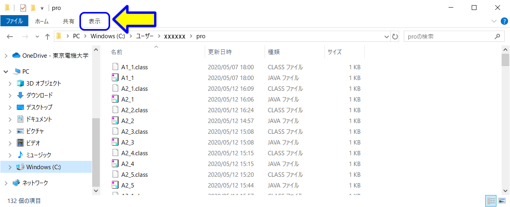Image resolution: width=510 pixels, height=207 pixels.
Task: Open the 表示 ribbon tab
Action: click(x=95, y=21)
